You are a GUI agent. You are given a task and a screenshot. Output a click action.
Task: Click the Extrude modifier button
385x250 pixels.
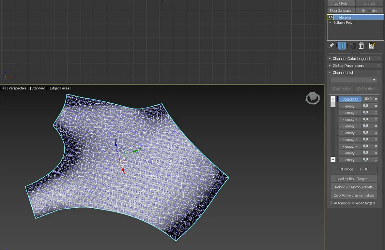tap(369, 3)
